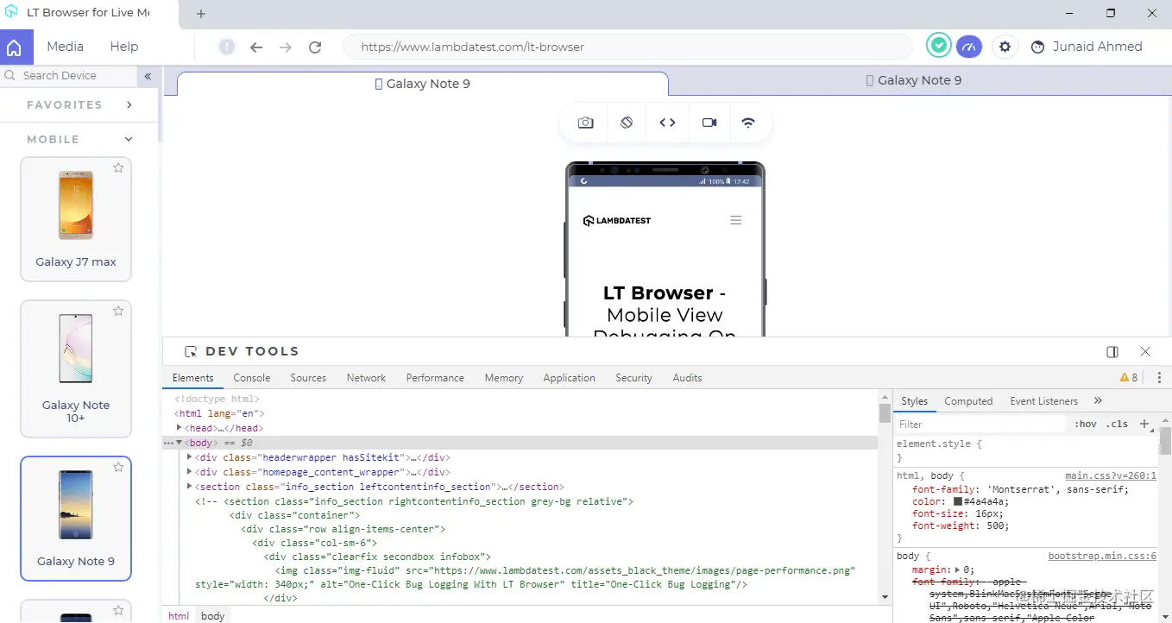Open bootstrap.min.css:6 source link
The image size is (1172, 623).
[x=1102, y=557]
